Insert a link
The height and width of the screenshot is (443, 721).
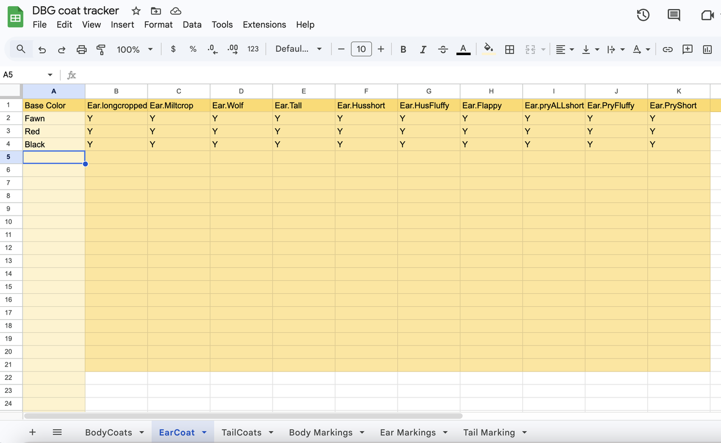tap(667, 50)
